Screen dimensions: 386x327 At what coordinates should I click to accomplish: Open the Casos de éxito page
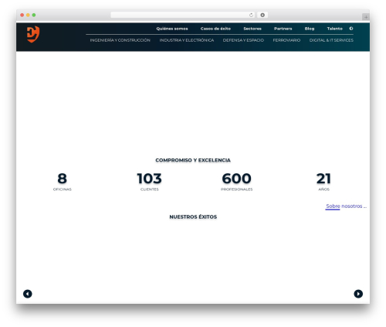pos(215,29)
